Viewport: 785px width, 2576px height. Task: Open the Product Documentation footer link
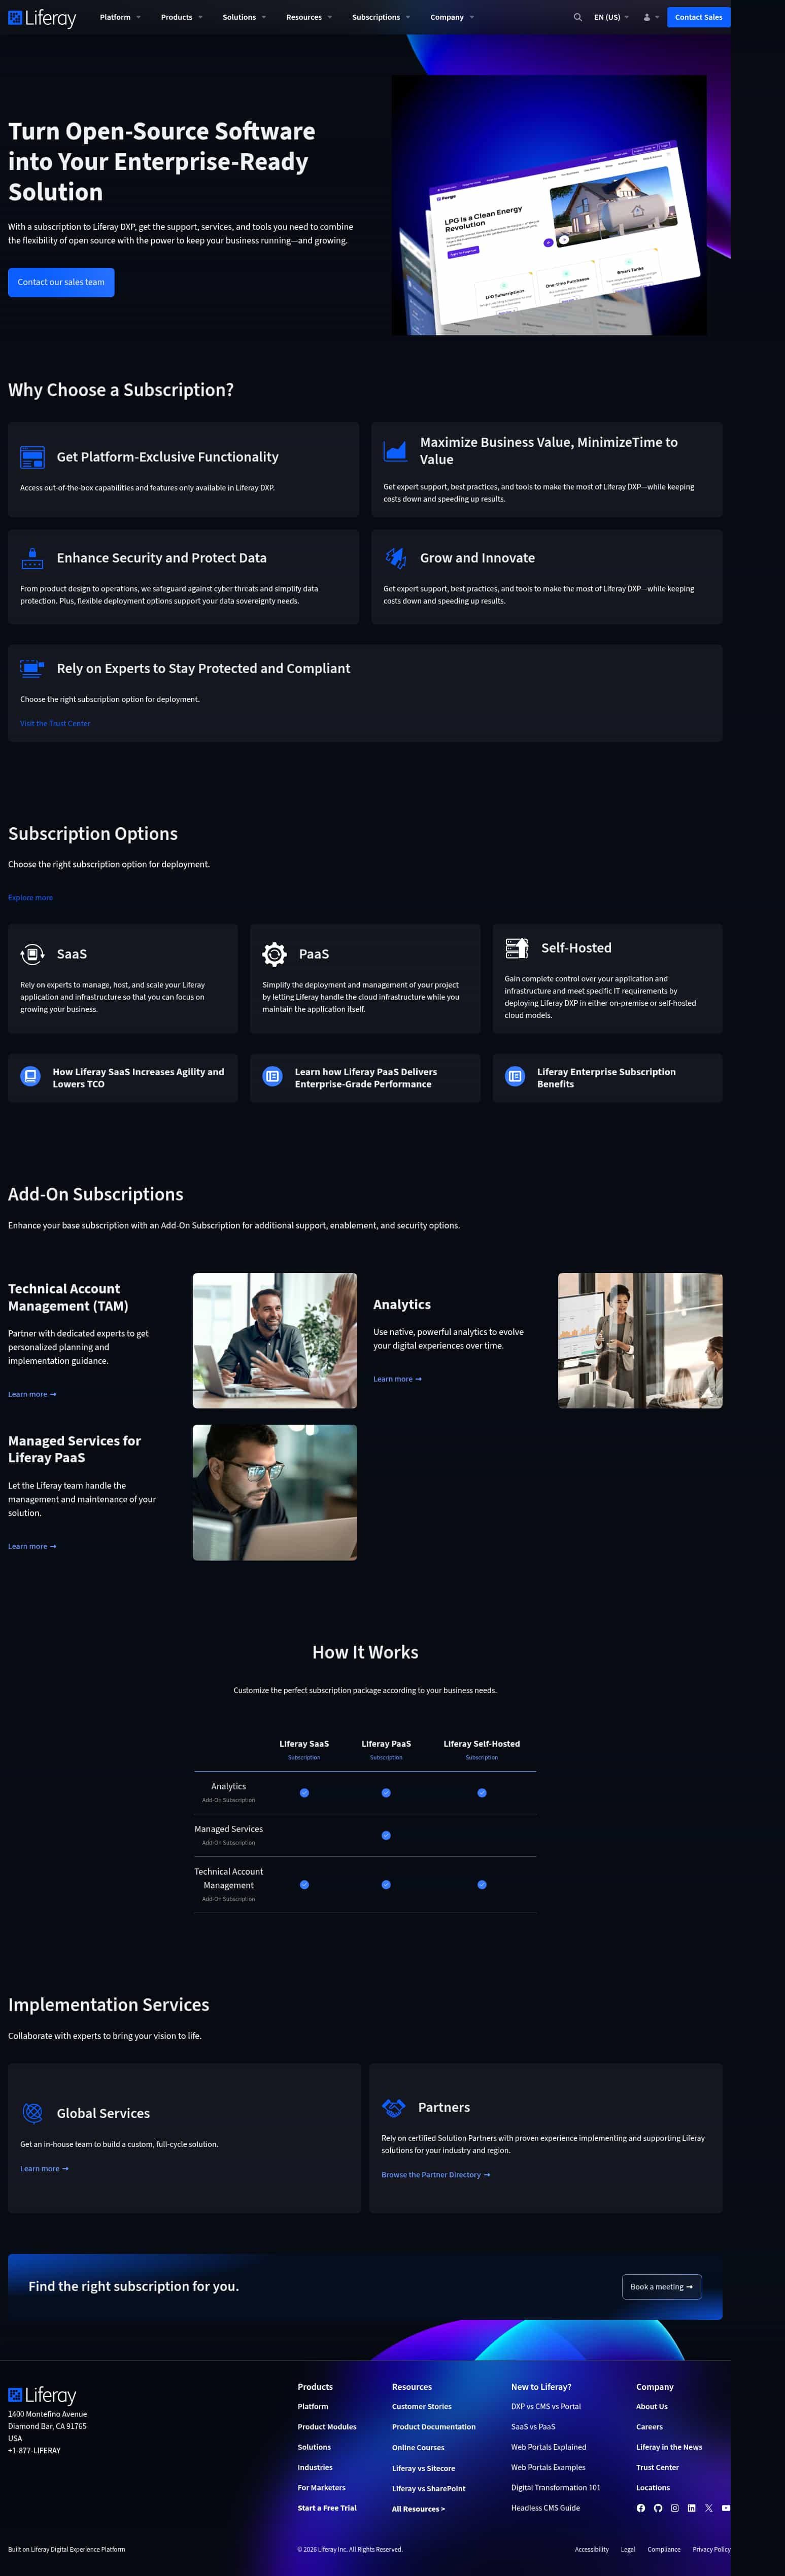pos(434,2427)
